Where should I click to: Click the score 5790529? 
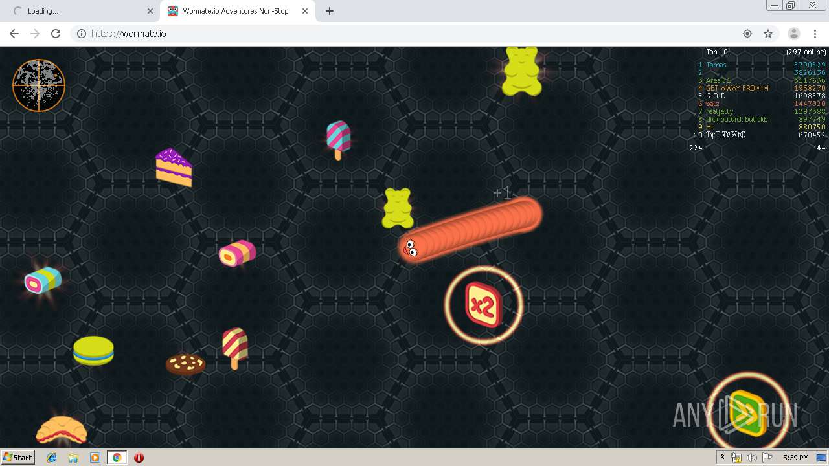coord(810,65)
